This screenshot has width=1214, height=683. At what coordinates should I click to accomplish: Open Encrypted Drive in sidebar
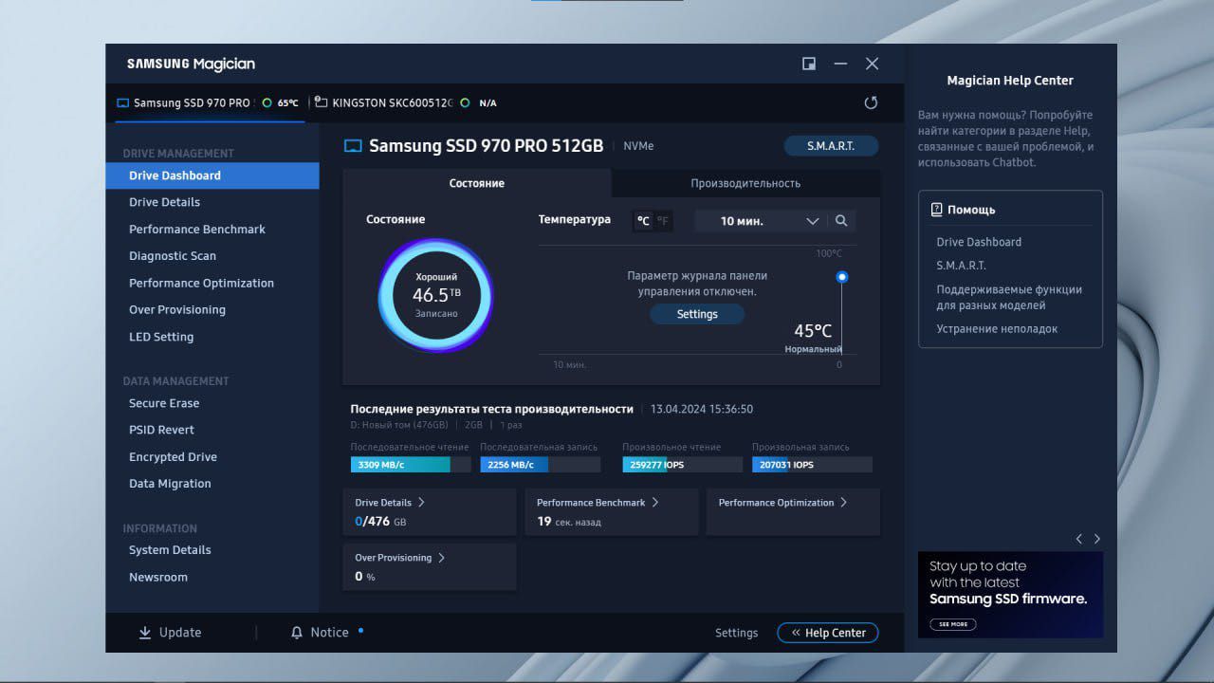pyautogui.click(x=173, y=457)
